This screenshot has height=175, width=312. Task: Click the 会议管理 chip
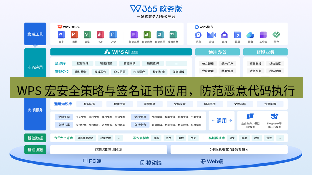click(208, 71)
